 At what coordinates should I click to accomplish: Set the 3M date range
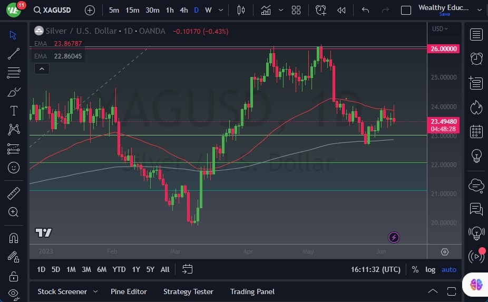point(86,269)
